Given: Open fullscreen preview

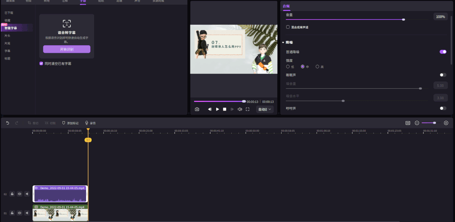Looking at the screenshot, I should point(247,109).
